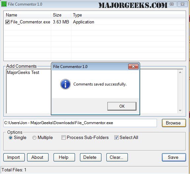Open Help button
The image size is (190, 174).
click(64, 157)
